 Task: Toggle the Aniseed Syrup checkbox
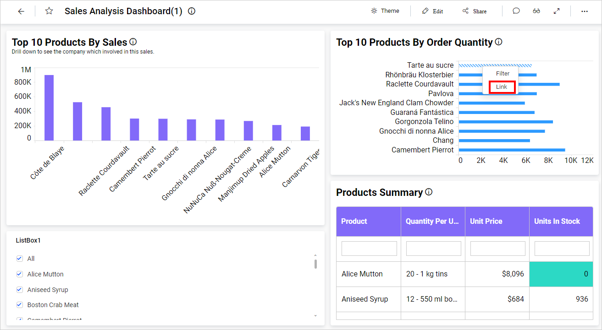pos(20,290)
